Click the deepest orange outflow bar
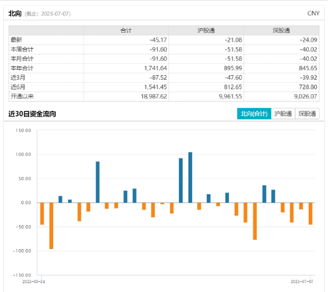This screenshot has width=328, height=292. [51, 226]
